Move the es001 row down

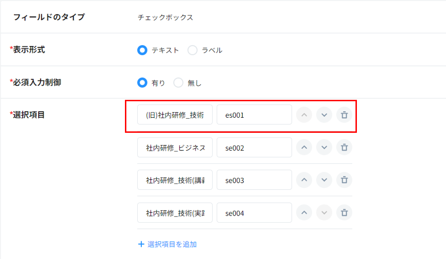point(324,115)
